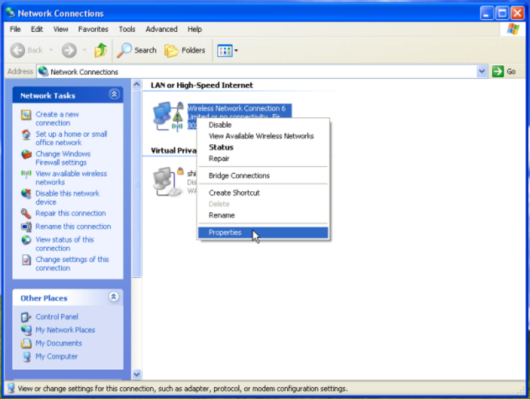Click Repair this connection link

70,213
